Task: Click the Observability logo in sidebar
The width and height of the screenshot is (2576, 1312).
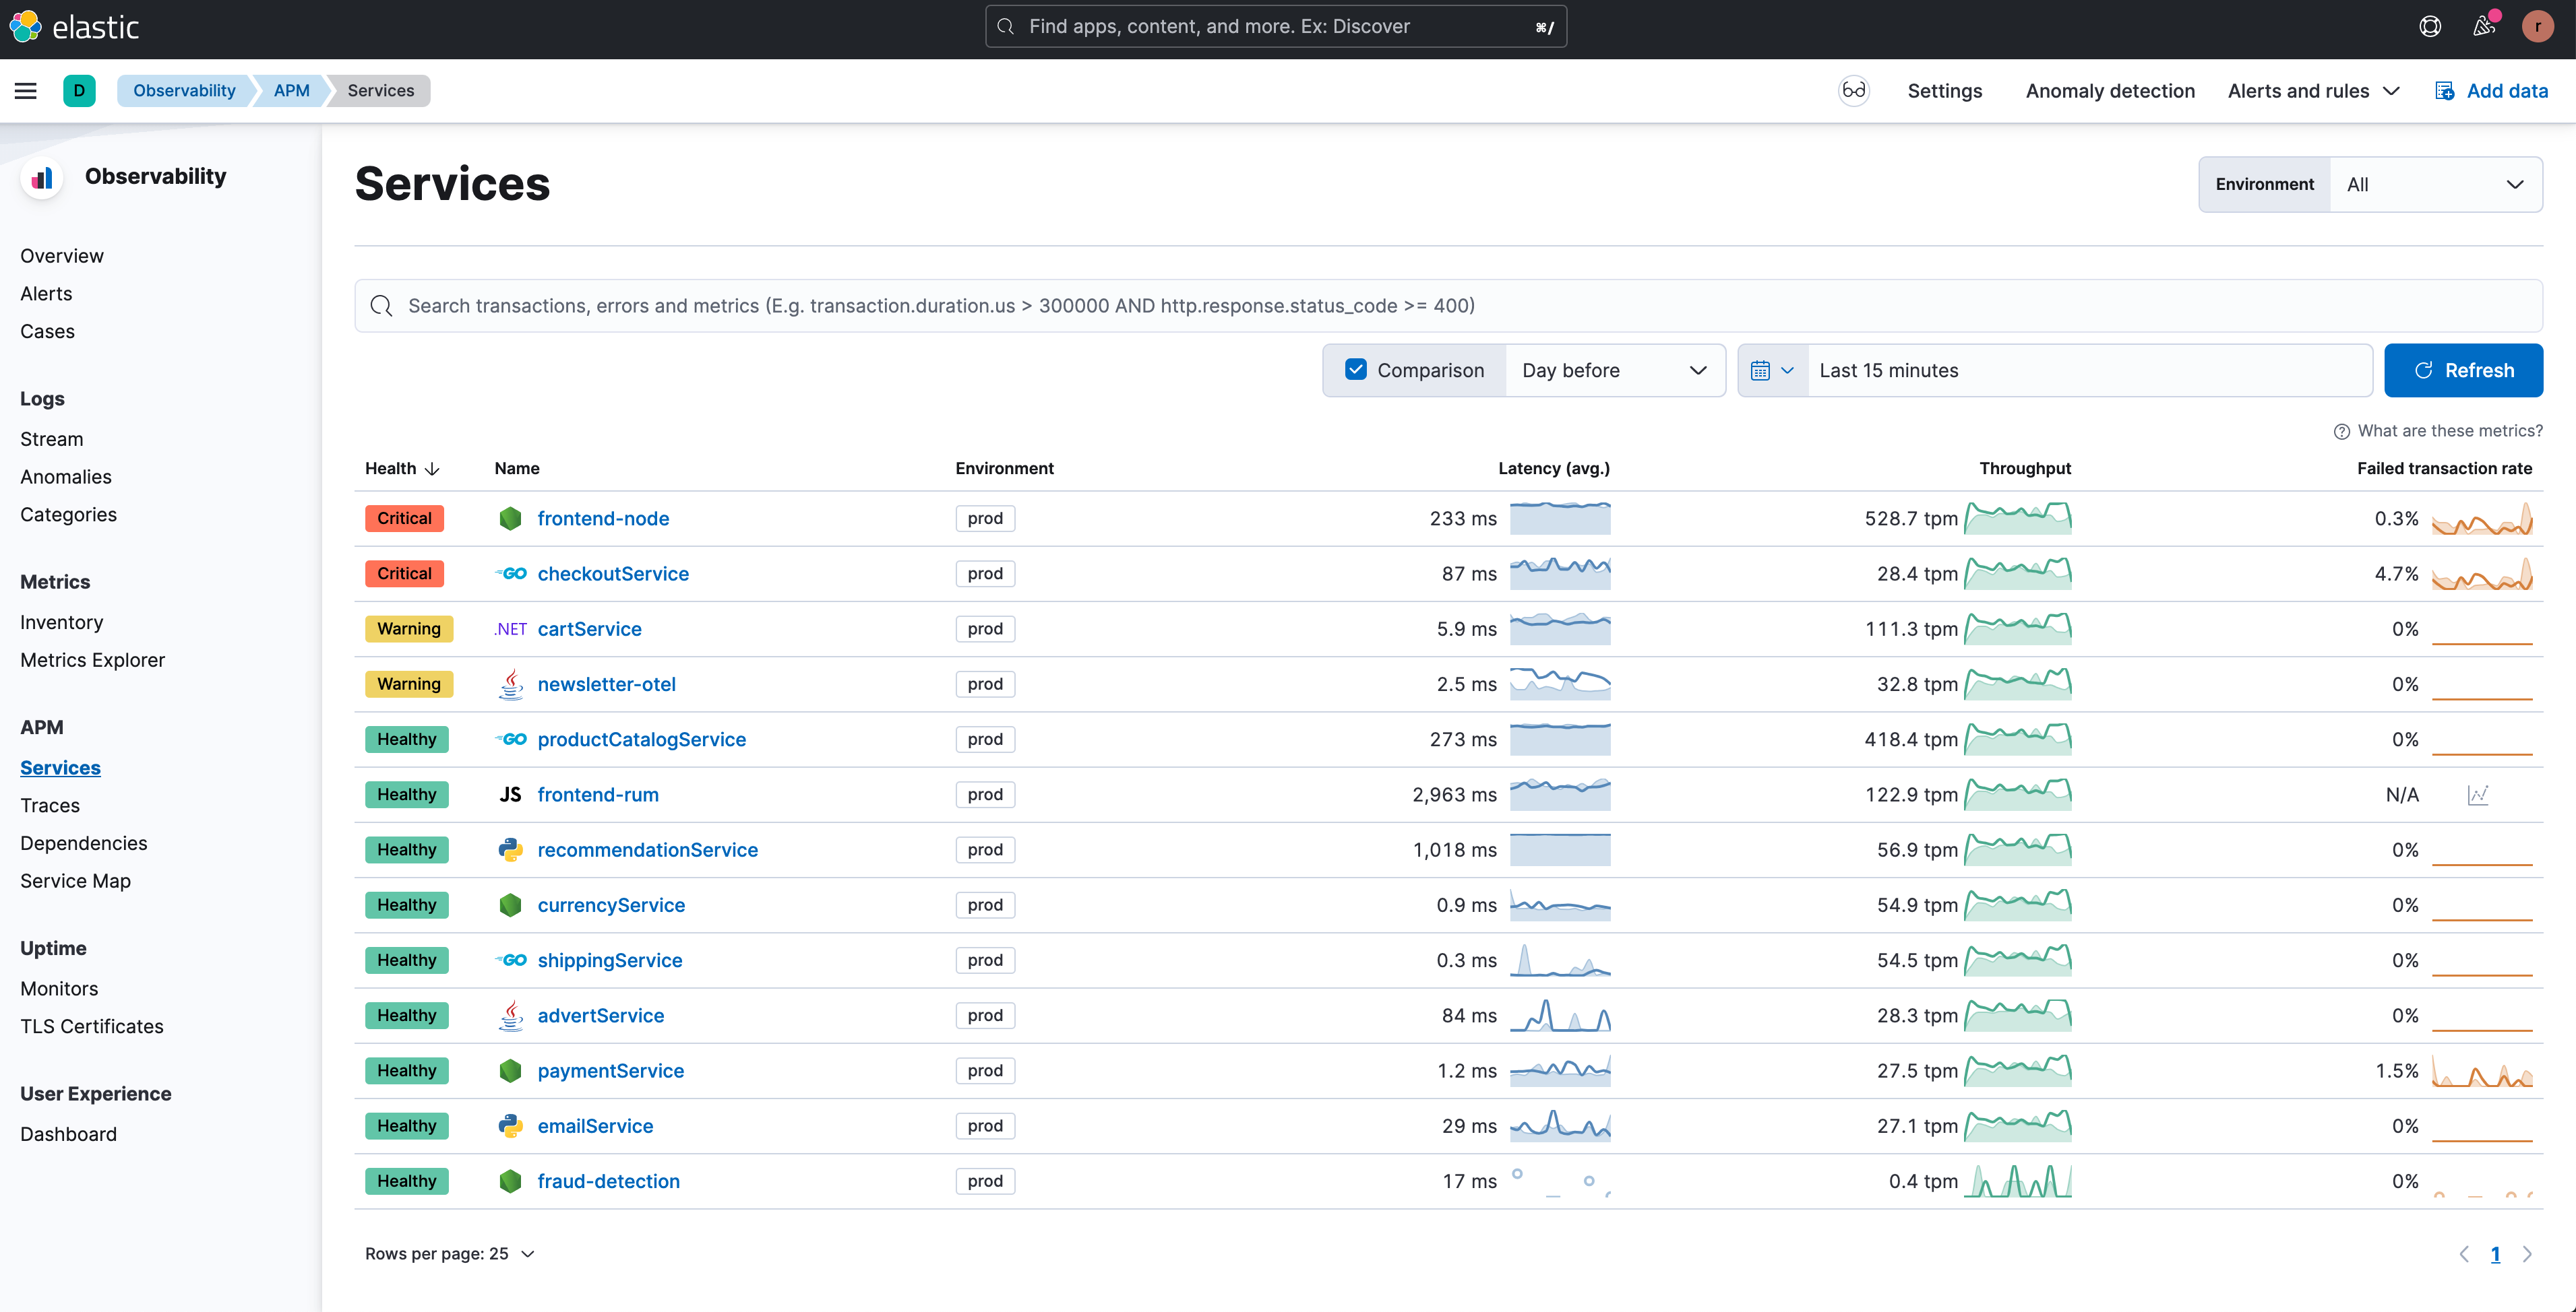Action: click(42, 179)
